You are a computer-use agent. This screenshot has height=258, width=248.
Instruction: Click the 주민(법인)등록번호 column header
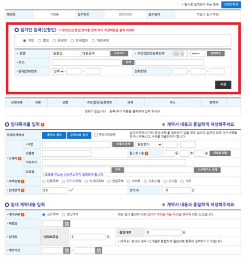99,103
